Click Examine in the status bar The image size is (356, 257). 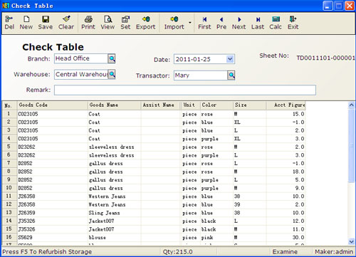point(285,252)
